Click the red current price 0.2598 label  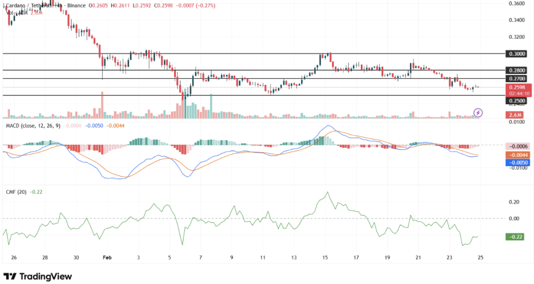click(x=518, y=87)
